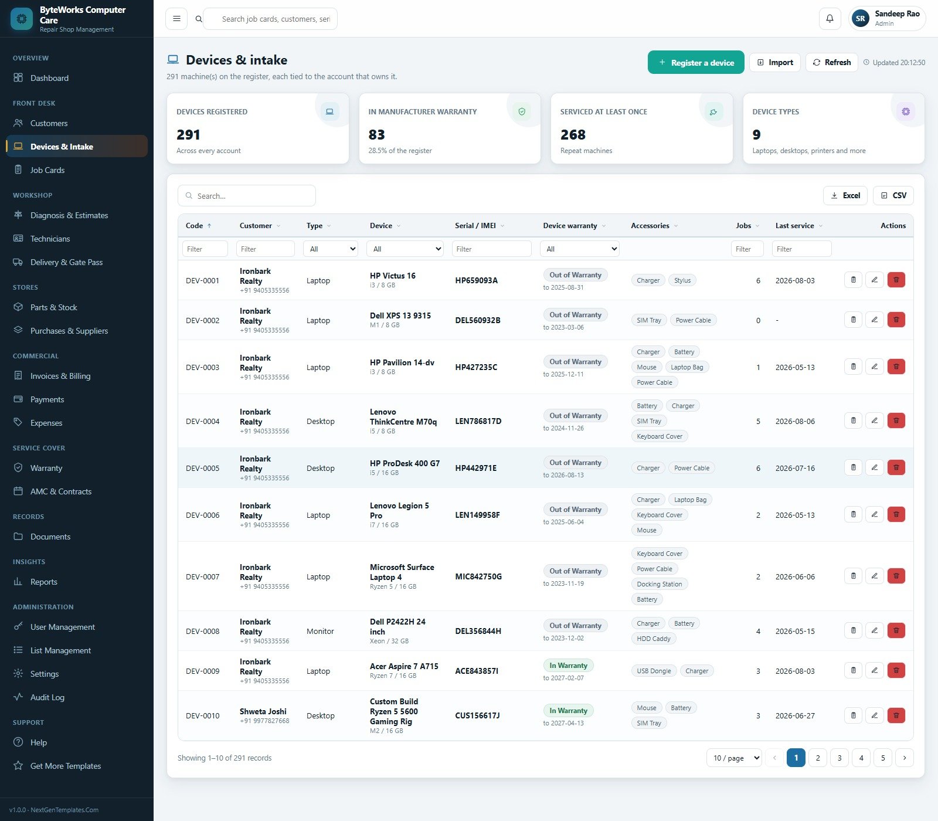938x821 pixels.
Task: Click the pencil icon for DEV-0003
Action: (x=874, y=367)
